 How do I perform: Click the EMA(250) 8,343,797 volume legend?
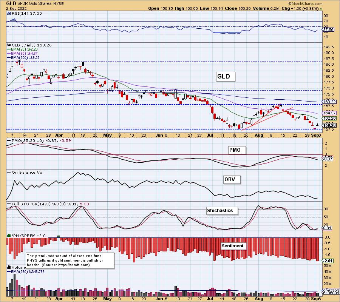point(26,271)
